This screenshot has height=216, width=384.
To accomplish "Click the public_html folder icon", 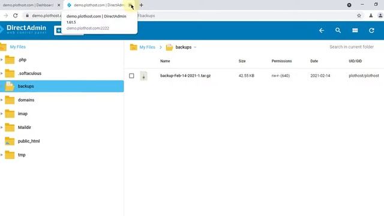I will point(10,141).
